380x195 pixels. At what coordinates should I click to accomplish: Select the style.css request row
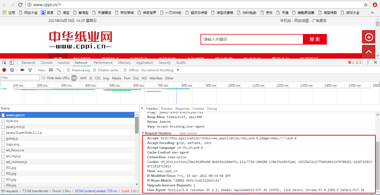coord(67,121)
